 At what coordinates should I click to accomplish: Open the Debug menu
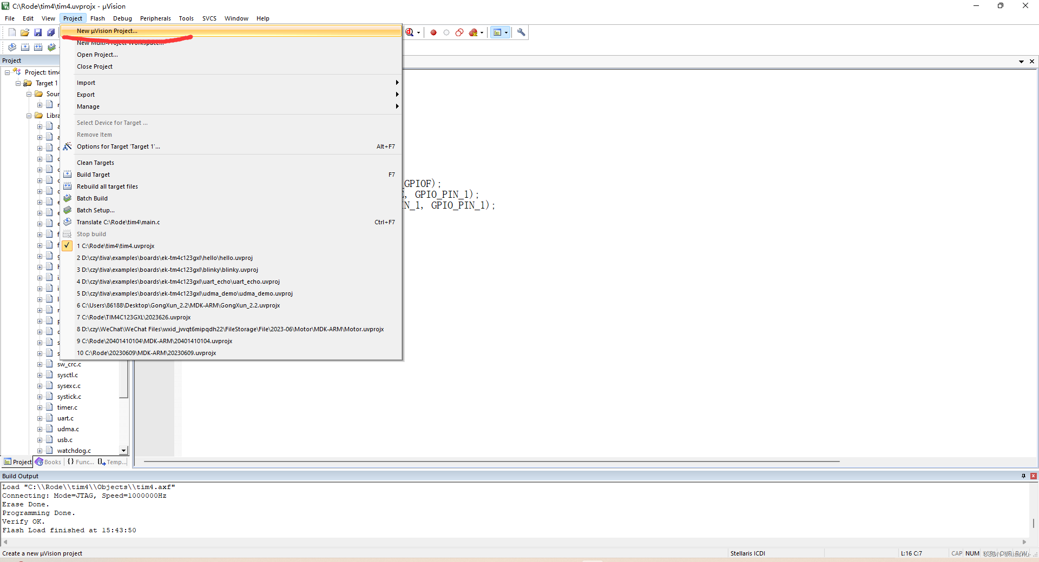coord(122,18)
